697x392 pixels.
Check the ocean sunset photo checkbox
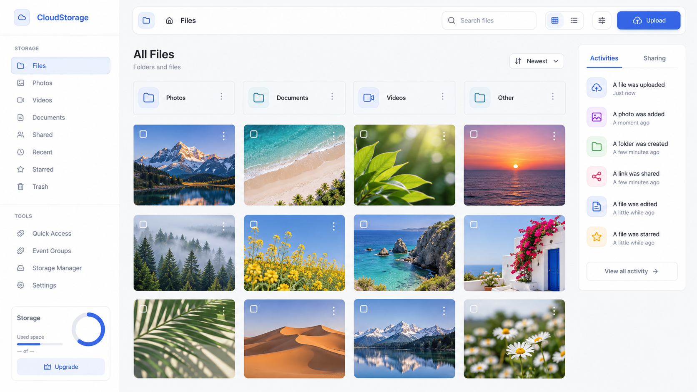coord(474,134)
